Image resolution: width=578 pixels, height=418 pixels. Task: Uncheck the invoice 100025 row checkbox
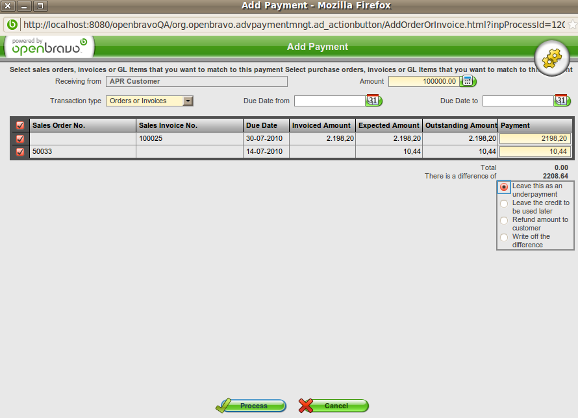20,139
